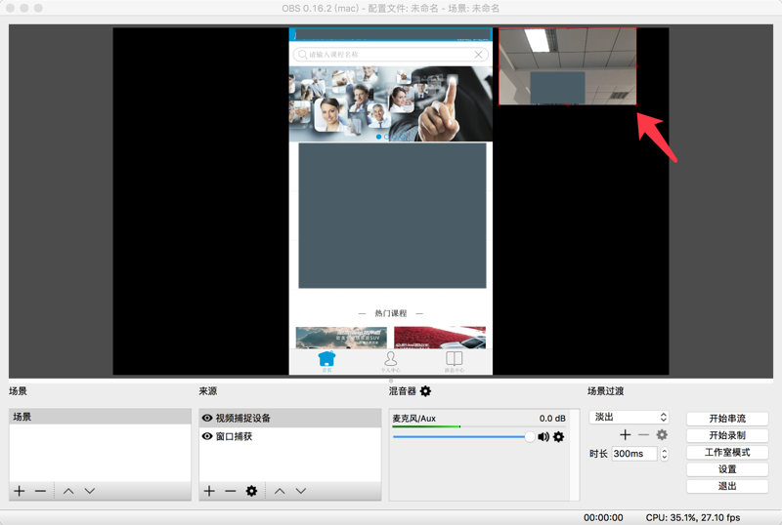
Task: Click the landscape SUV course thumbnail
Action: 341,338
